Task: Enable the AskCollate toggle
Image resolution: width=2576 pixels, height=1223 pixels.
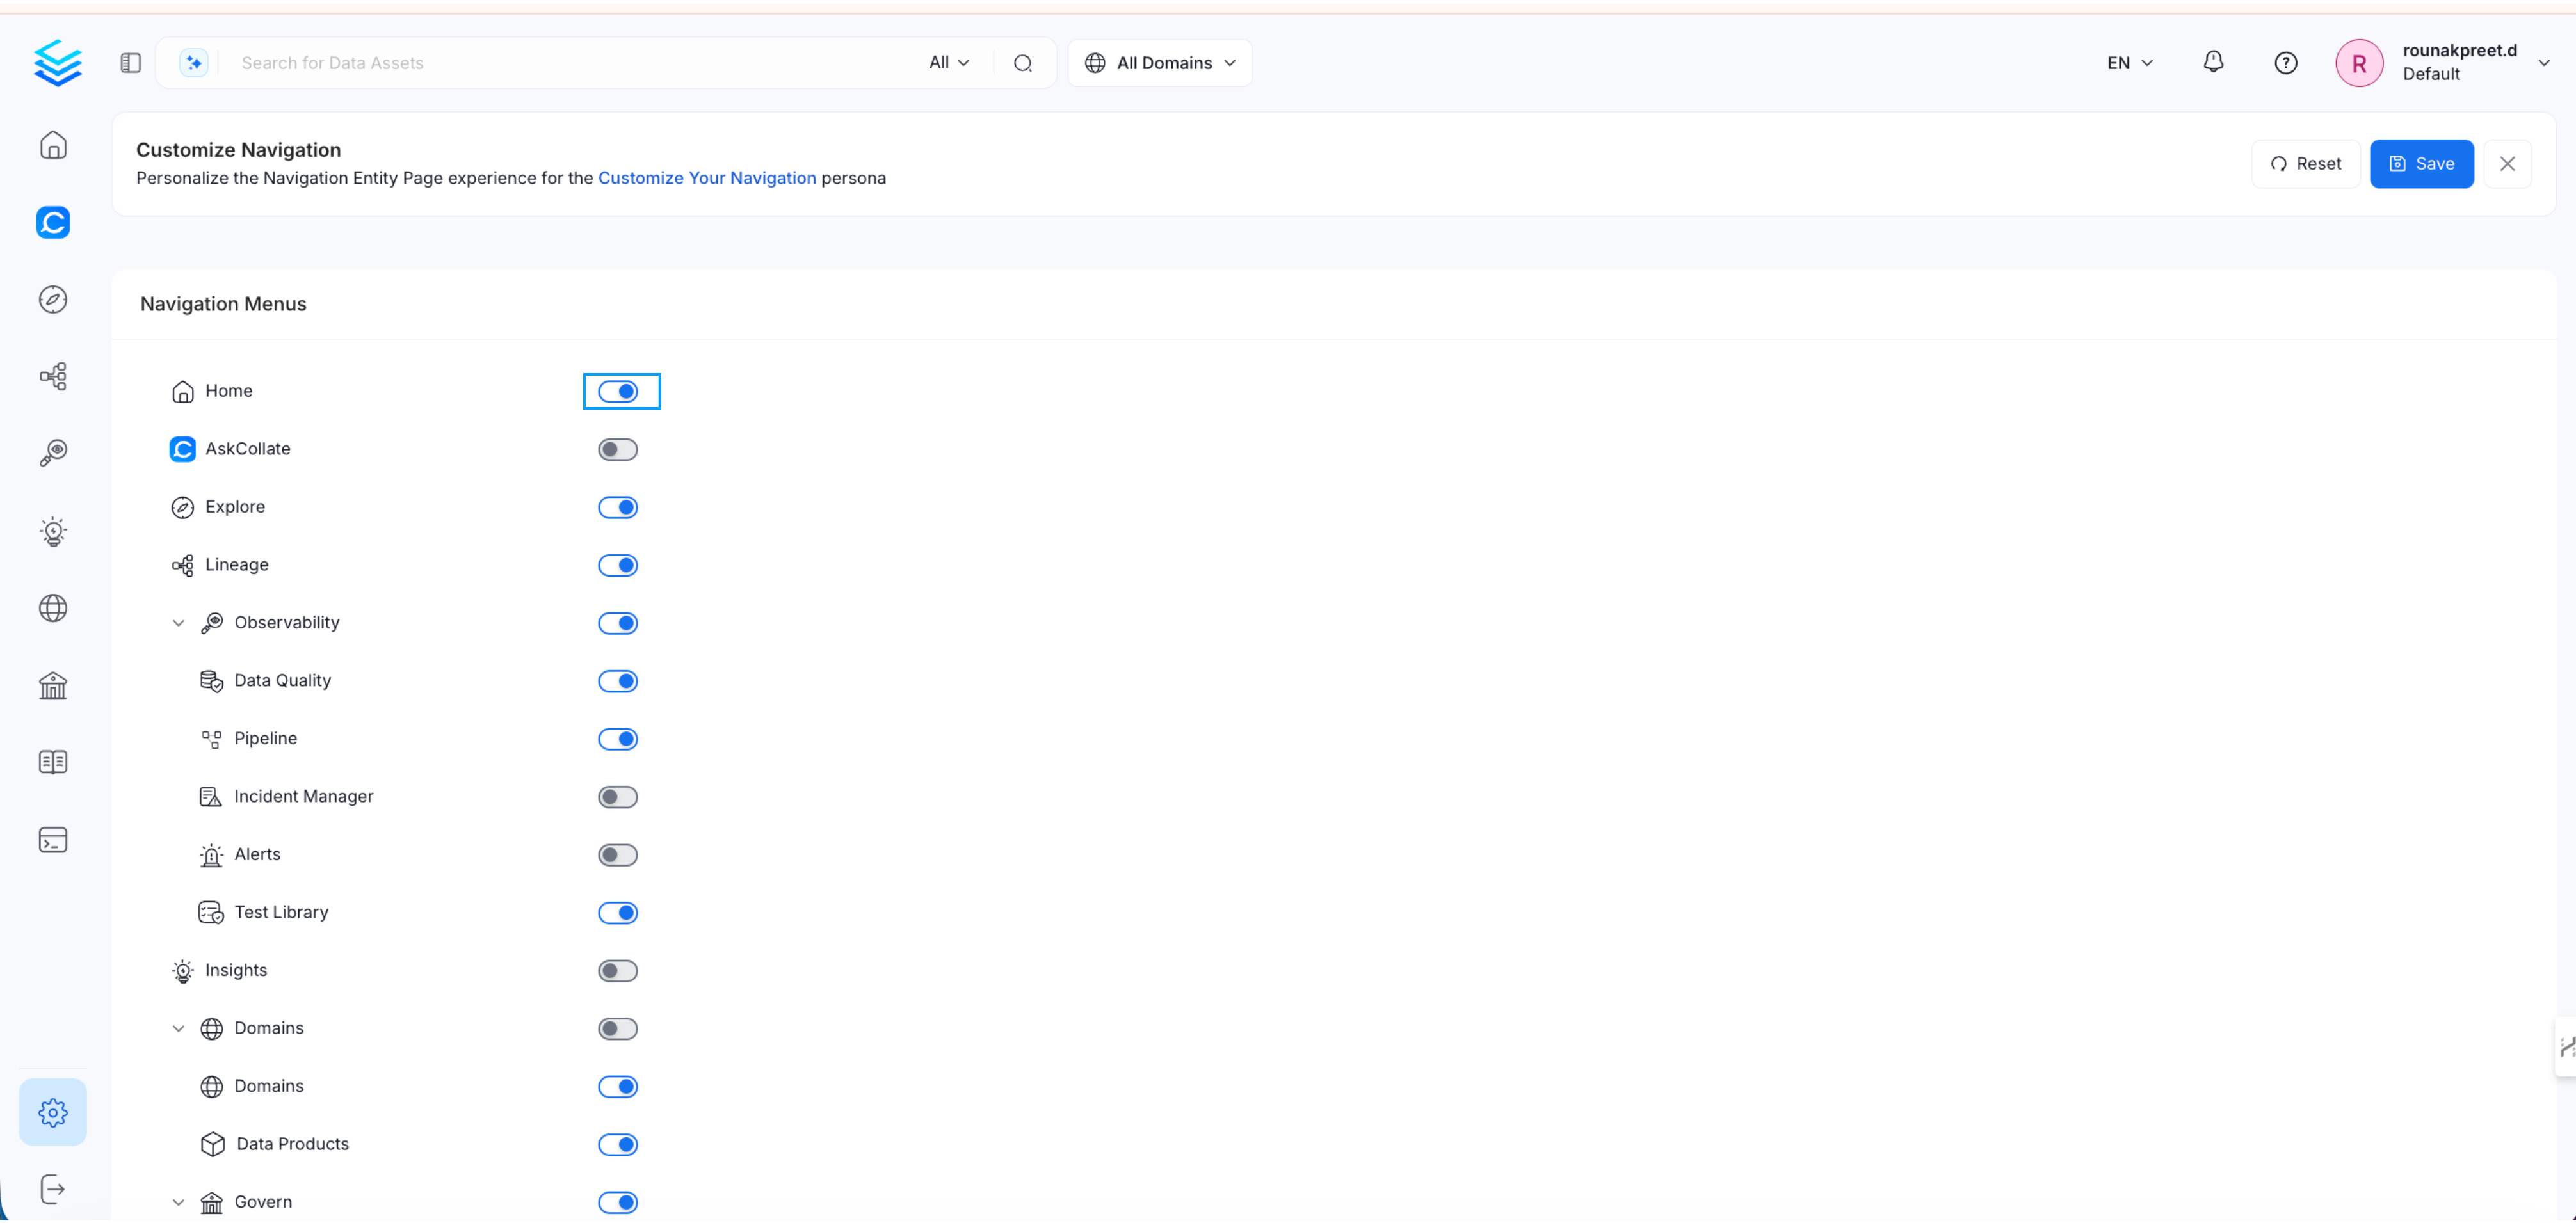Action: point(617,449)
